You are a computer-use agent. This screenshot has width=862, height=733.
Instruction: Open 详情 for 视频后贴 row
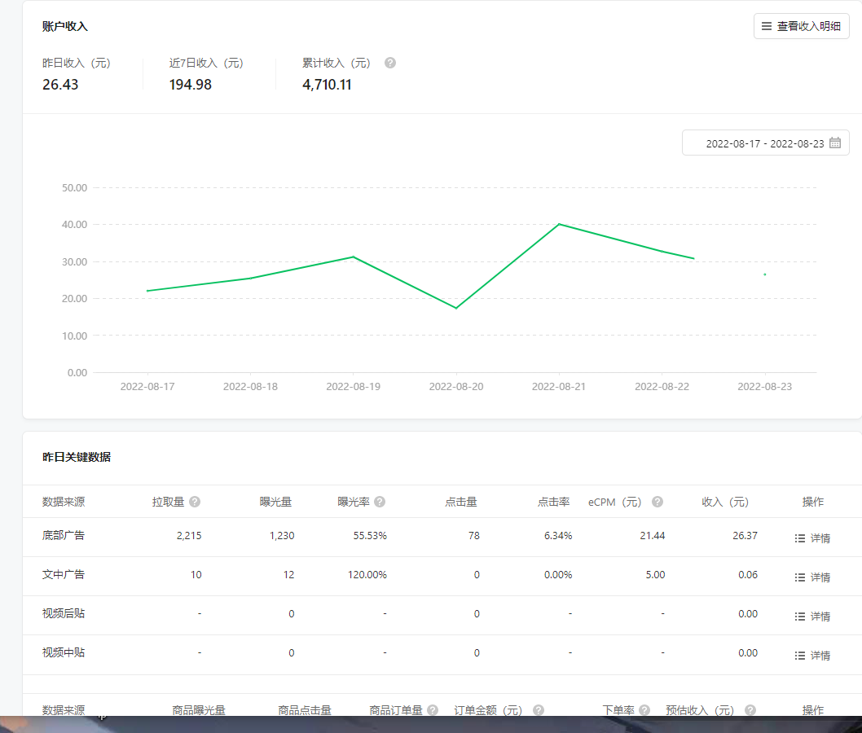[x=812, y=616]
